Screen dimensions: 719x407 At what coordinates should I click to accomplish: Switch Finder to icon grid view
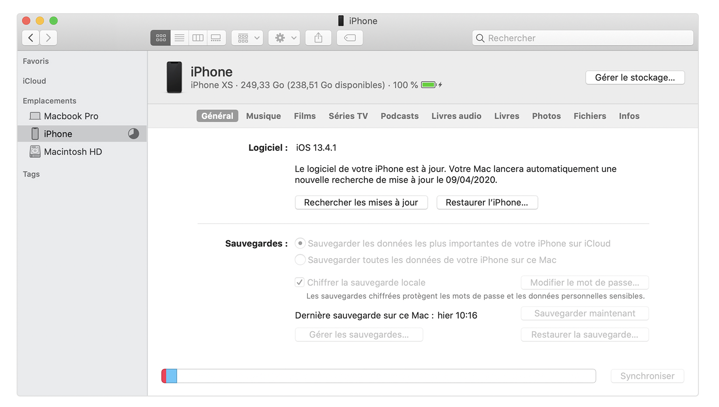pyautogui.click(x=161, y=38)
